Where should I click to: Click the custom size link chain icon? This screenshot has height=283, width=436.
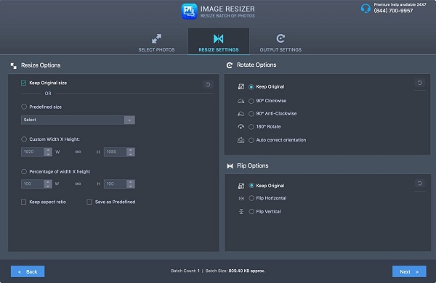(78, 152)
